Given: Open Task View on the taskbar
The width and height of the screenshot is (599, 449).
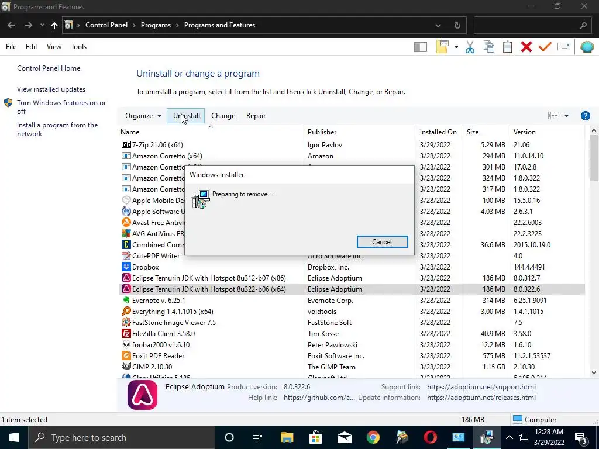Looking at the screenshot, I should tap(257, 437).
